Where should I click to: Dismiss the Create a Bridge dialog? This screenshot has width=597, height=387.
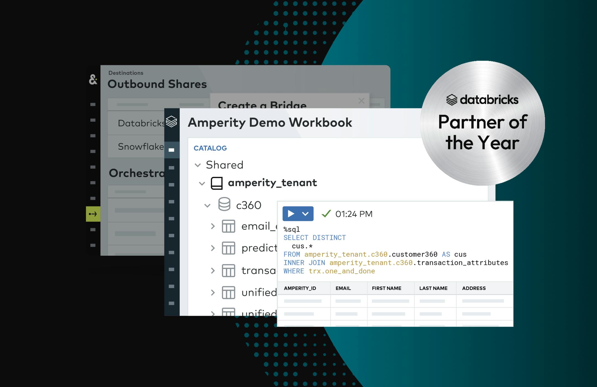(x=361, y=101)
